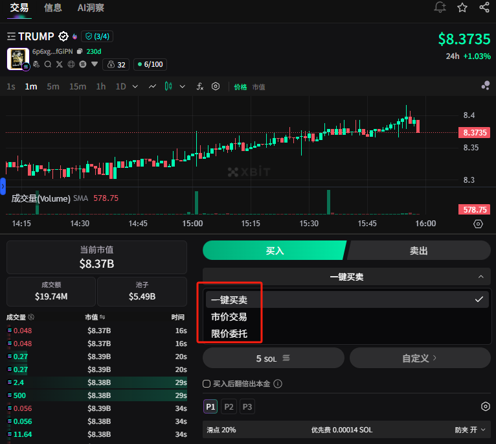Select the 1D timeframe
This screenshot has width=496, height=444.
pos(121,86)
